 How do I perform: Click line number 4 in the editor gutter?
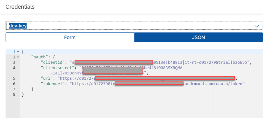[14, 68]
